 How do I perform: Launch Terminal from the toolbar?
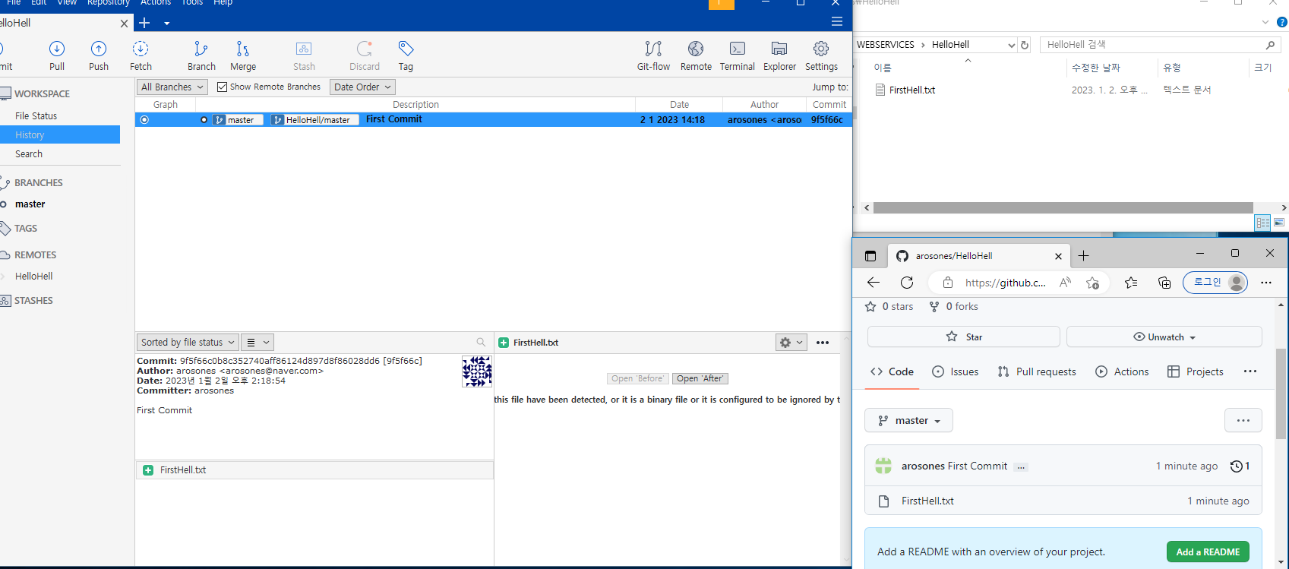tap(738, 55)
